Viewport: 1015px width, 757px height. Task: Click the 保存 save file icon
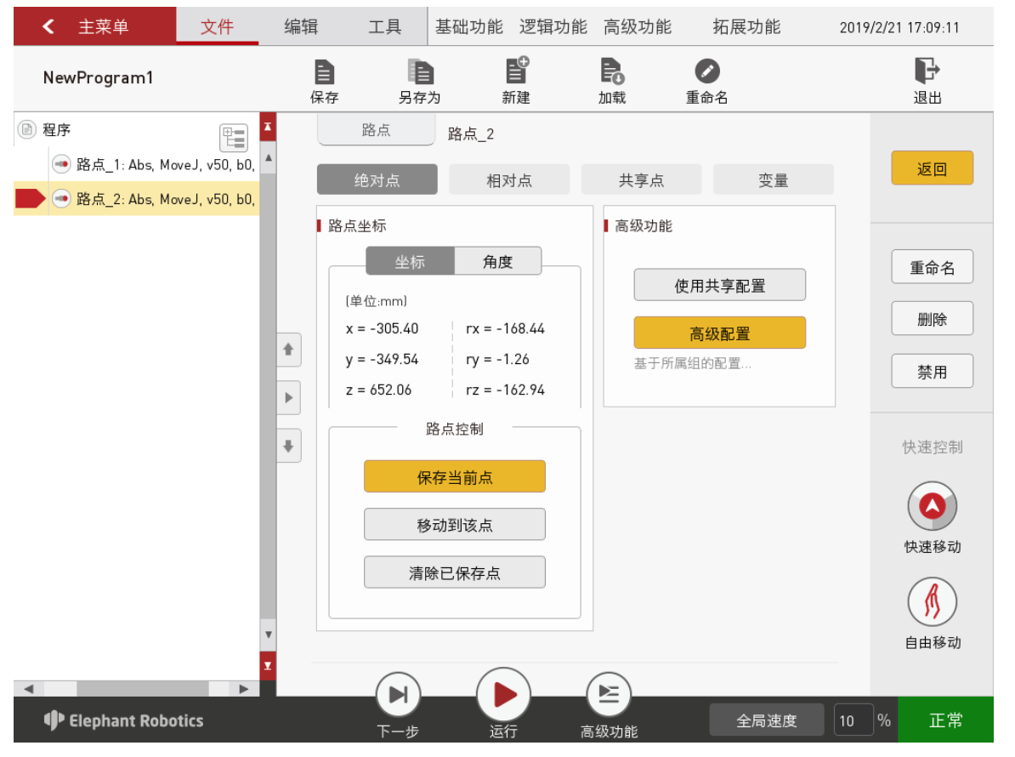pyautogui.click(x=324, y=72)
